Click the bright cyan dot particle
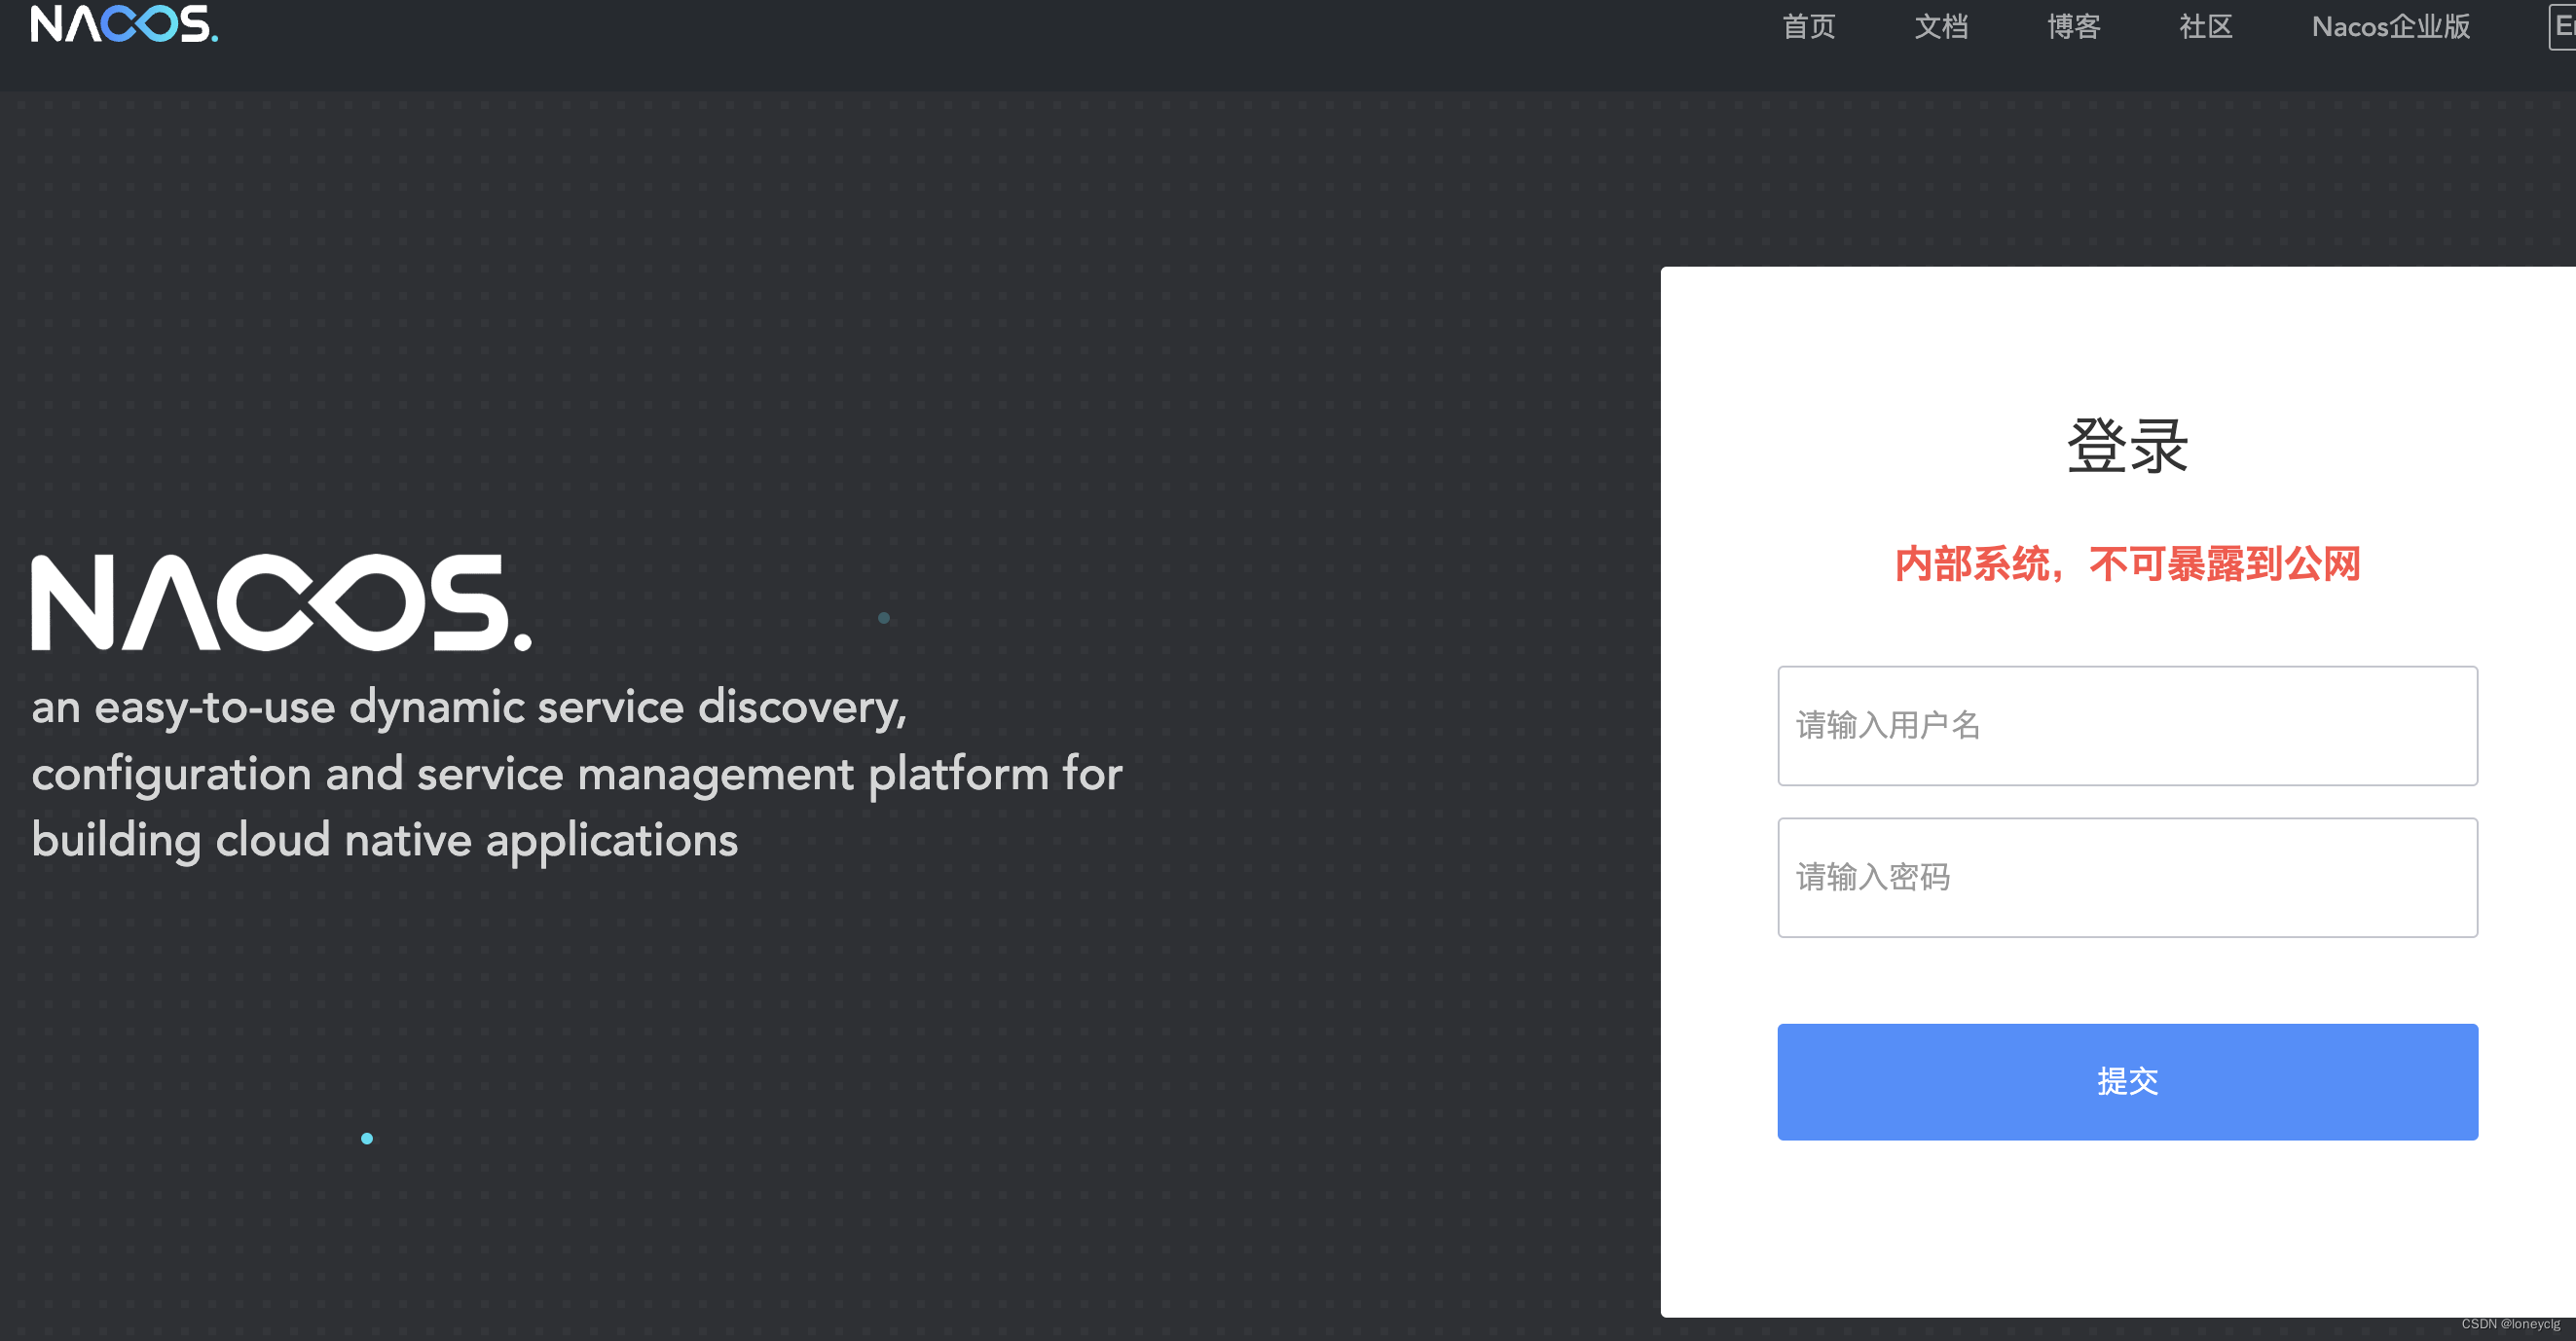 [x=367, y=1139]
